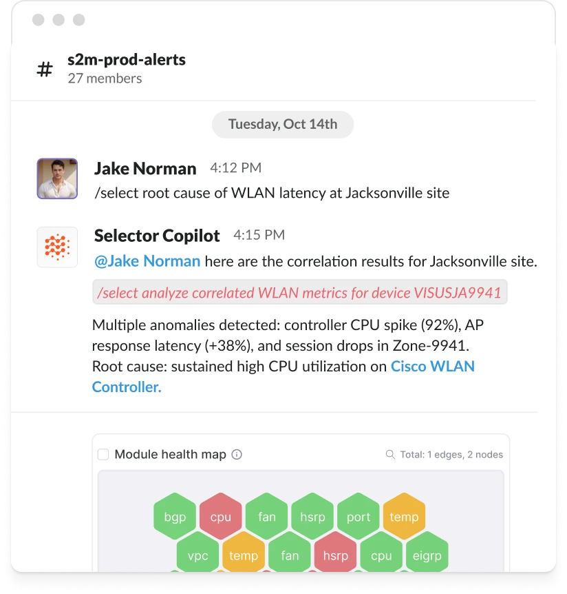Open Jake Norman's profile photo
567x594 pixels.
click(57, 178)
